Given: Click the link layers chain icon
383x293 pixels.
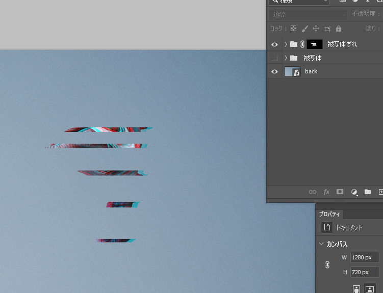Looking at the screenshot, I should [313, 192].
